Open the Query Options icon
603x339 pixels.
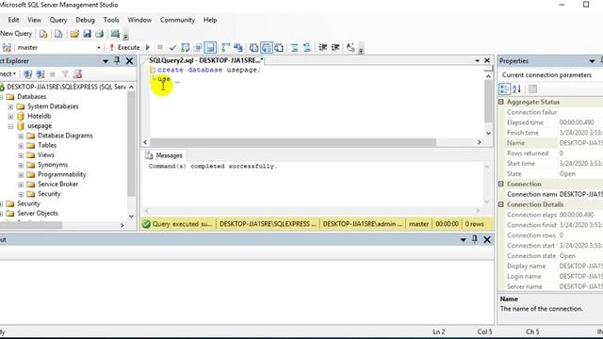198,48
